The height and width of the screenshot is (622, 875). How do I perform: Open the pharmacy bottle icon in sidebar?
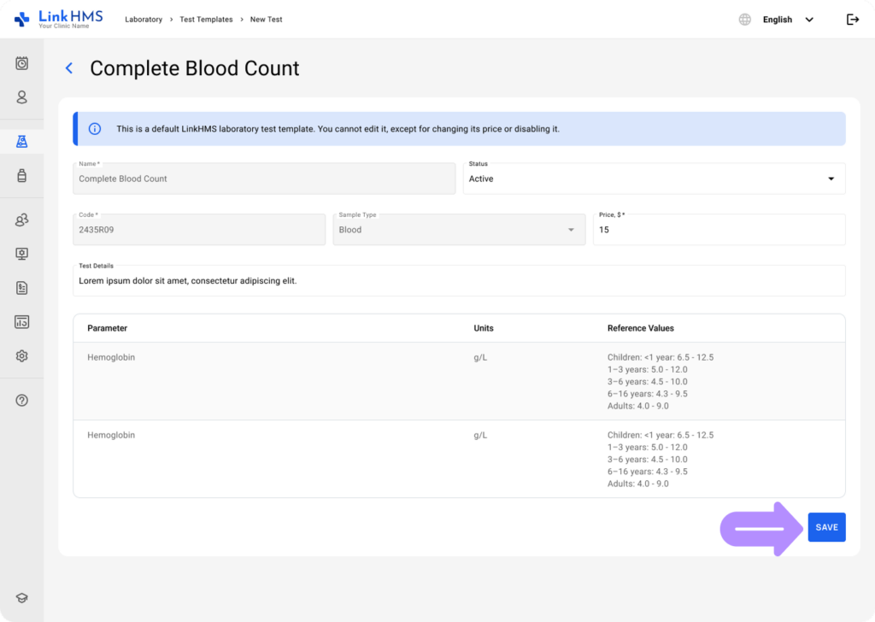[21, 175]
